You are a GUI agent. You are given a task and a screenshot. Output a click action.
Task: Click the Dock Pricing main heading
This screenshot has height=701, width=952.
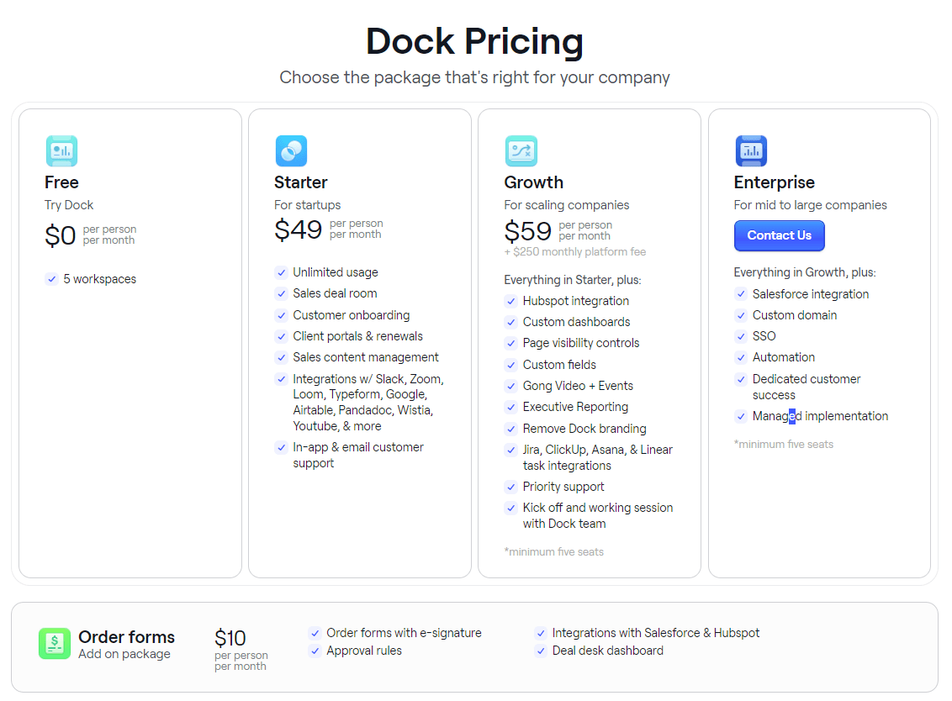pos(475,41)
